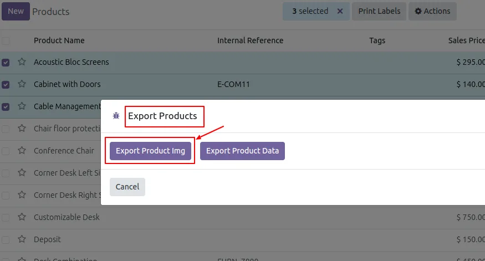Click Export Product Img button
485x261 pixels.
[x=150, y=151]
